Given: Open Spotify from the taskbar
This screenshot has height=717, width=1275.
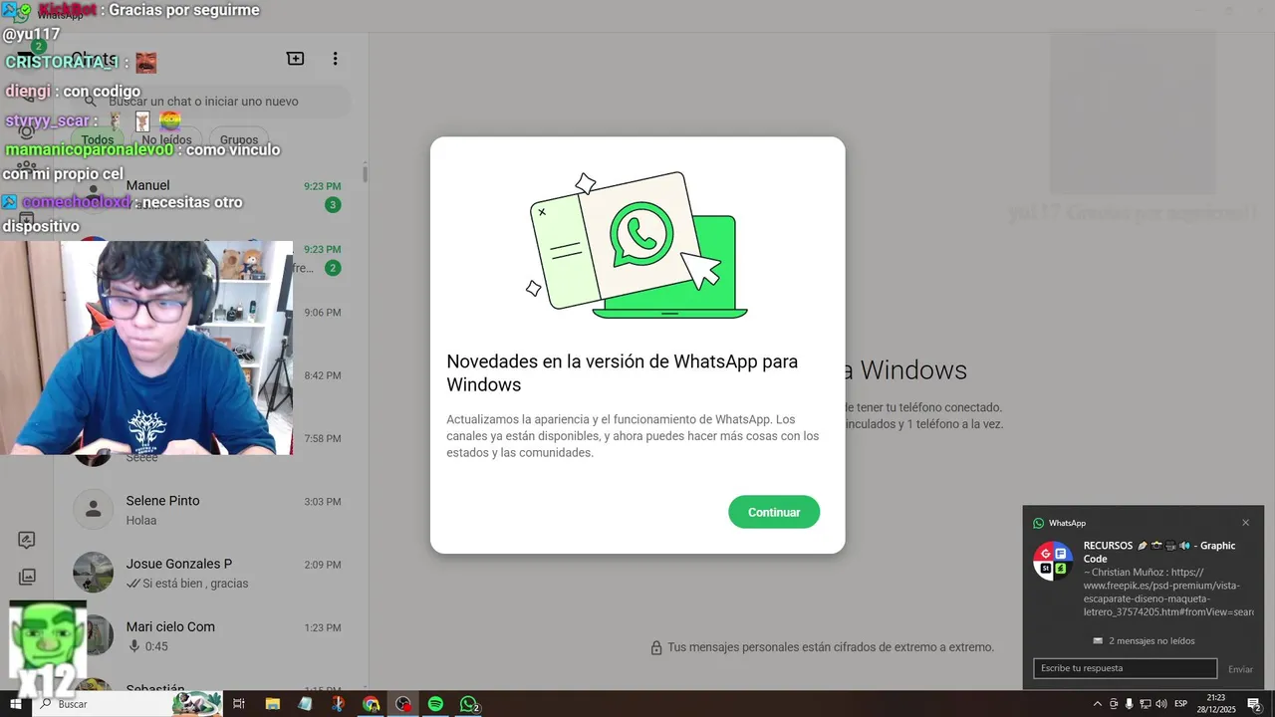Looking at the screenshot, I should coord(435,704).
